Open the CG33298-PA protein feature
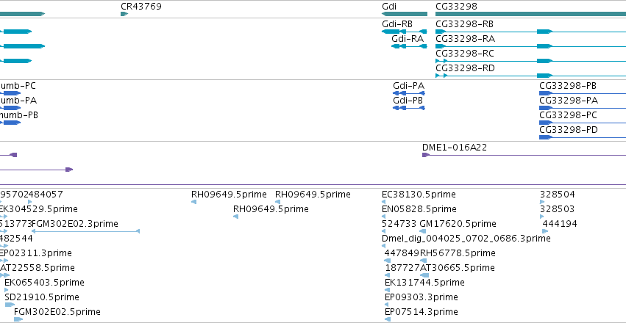626x323 pixels. tap(583, 108)
